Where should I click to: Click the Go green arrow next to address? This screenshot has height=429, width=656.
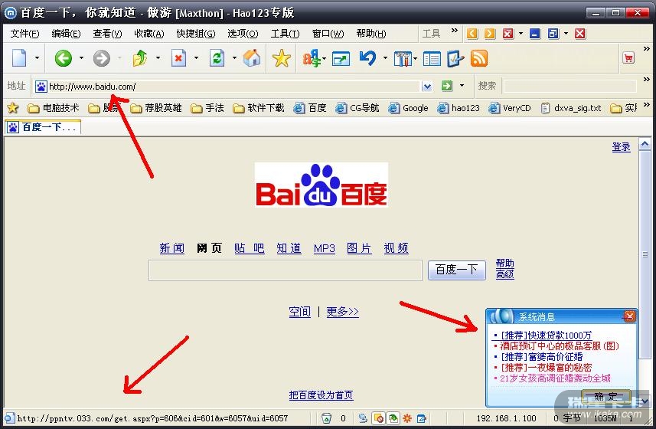coord(447,86)
